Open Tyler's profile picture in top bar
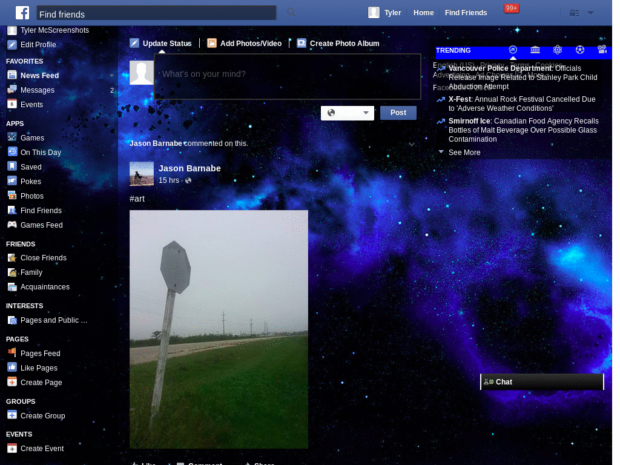Screen dimensions: 620x465 tap(374, 12)
